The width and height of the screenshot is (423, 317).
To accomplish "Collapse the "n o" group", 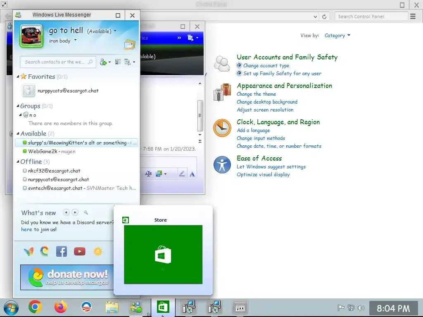I will coord(20,115).
